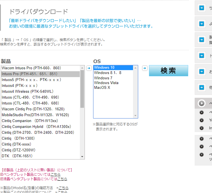Select Cintiq Companion (DTH-W13xx) product
The image size is (212, 193).
click(40, 121)
